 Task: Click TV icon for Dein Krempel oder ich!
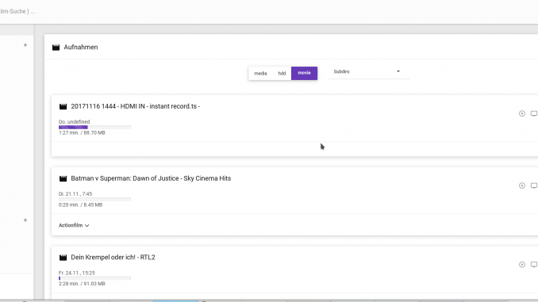[x=534, y=264]
